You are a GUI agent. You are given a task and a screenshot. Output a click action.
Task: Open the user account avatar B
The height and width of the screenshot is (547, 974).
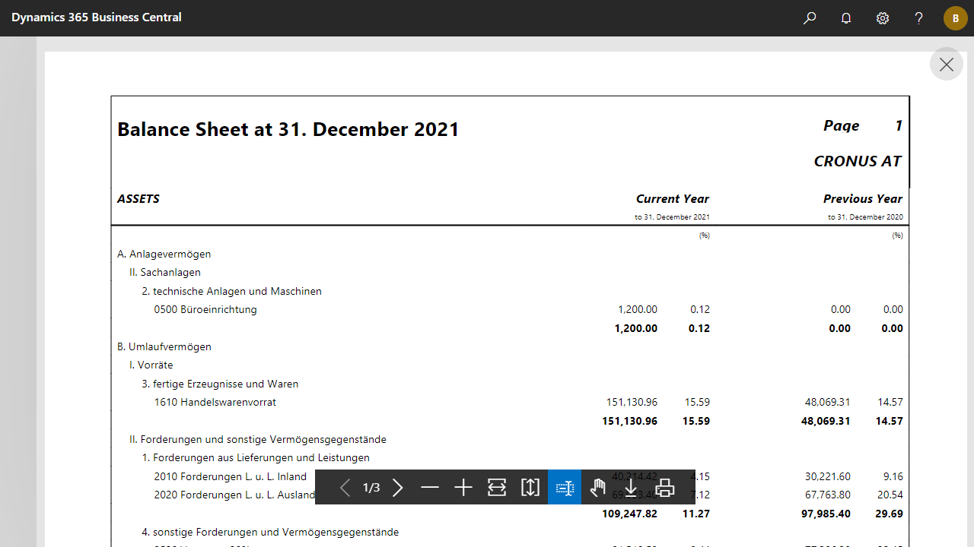tap(955, 18)
